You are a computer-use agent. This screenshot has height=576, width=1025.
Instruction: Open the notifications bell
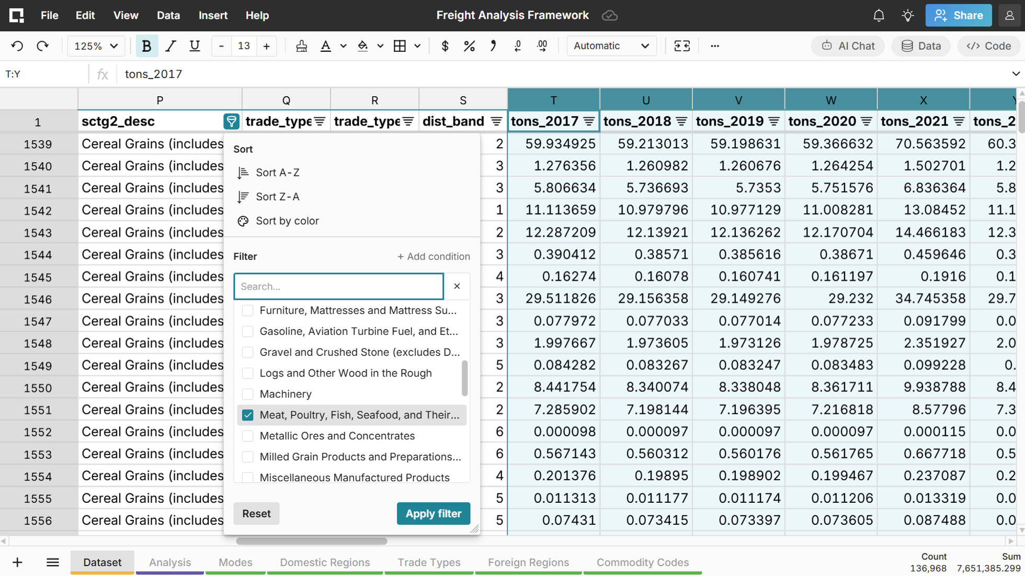(879, 16)
